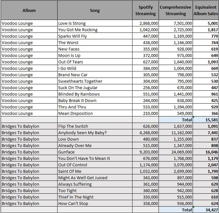
Task: Select the comprehensive value 2,699,000
Action: pyautogui.click(x=176, y=171)
